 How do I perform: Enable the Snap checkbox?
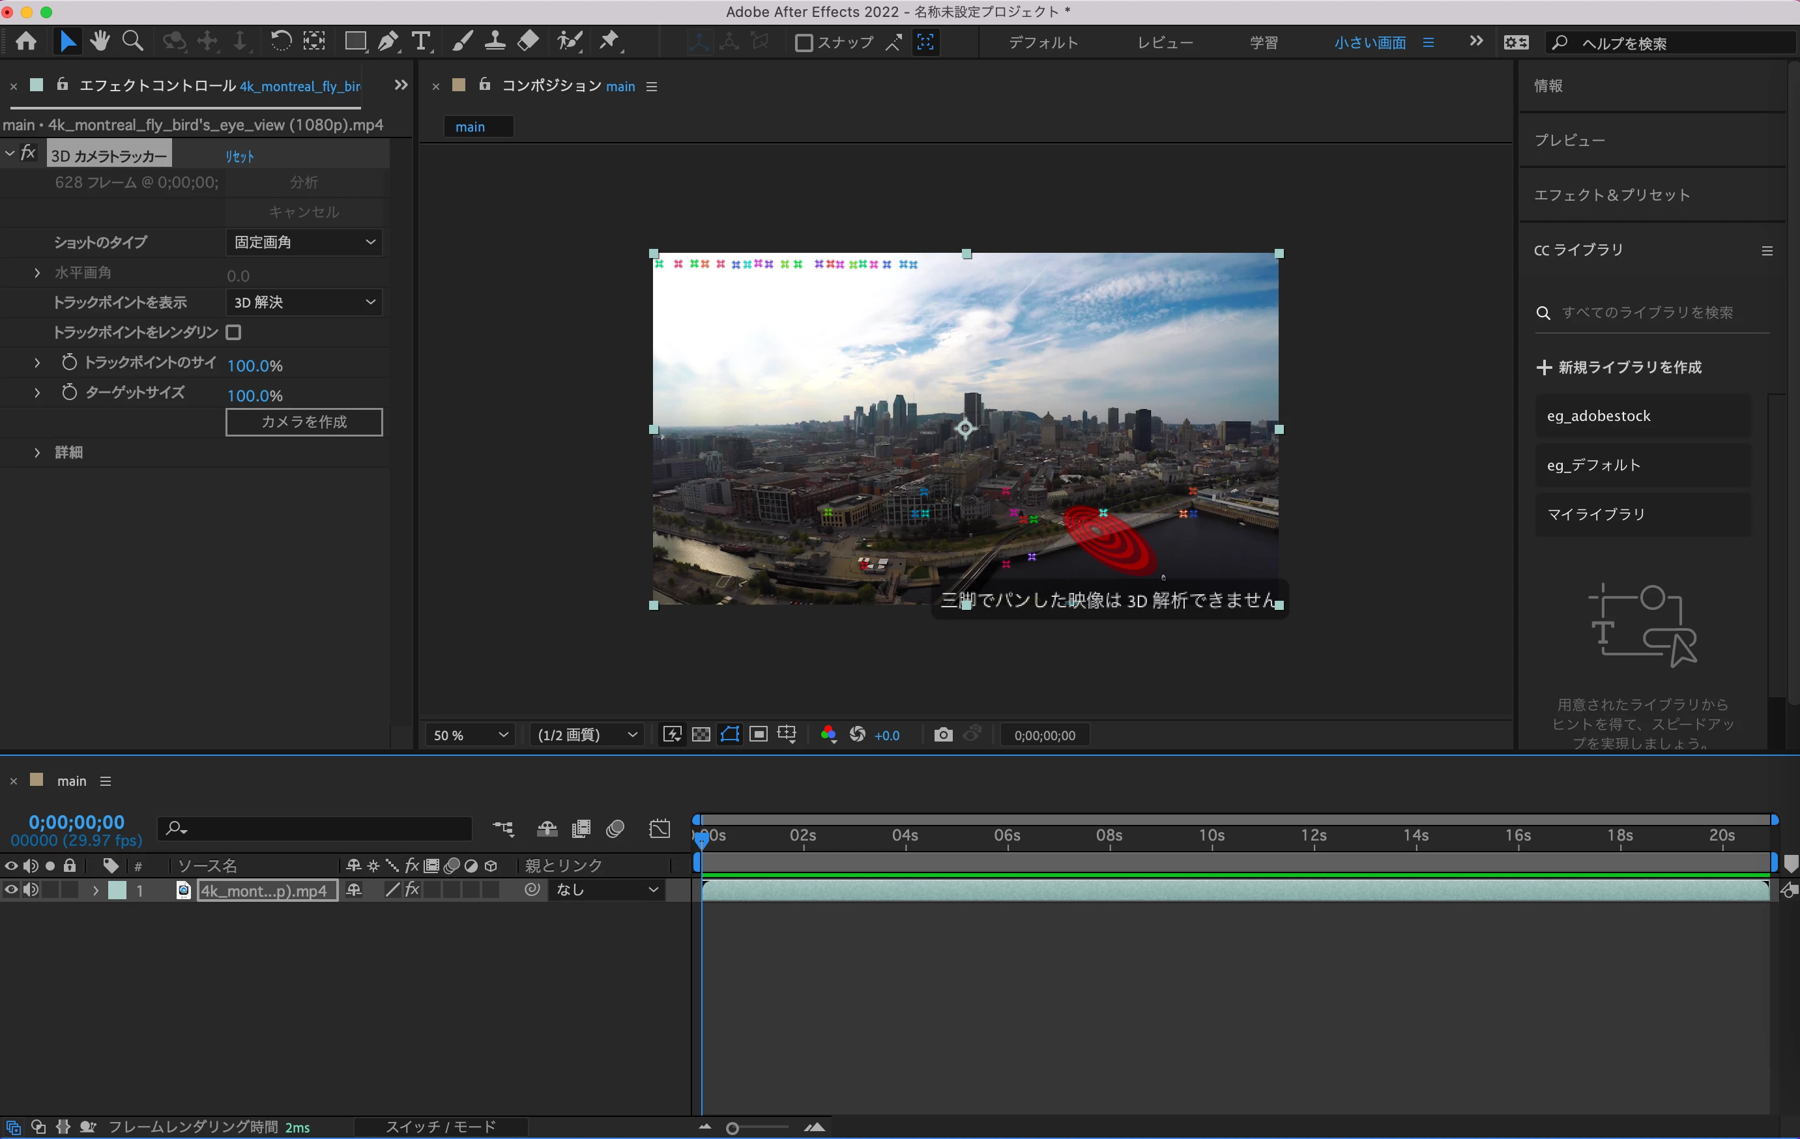pos(804,42)
